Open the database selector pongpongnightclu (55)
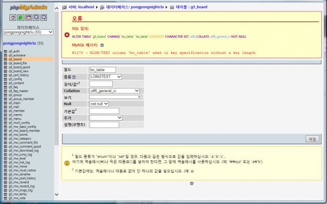327x204 pixels. click(x=28, y=32)
